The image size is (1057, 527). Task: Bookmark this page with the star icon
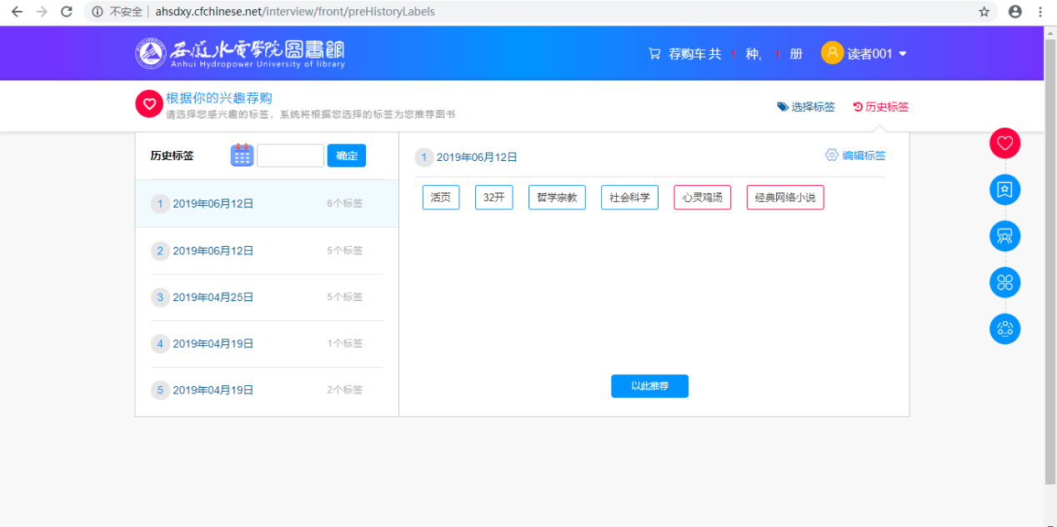click(x=984, y=12)
